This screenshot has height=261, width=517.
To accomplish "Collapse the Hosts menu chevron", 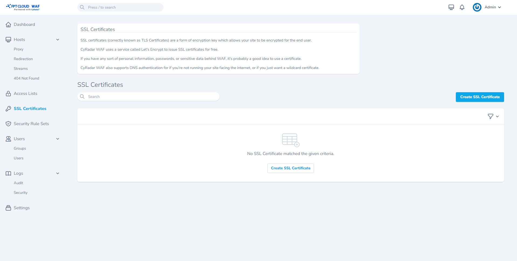I will point(58,40).
